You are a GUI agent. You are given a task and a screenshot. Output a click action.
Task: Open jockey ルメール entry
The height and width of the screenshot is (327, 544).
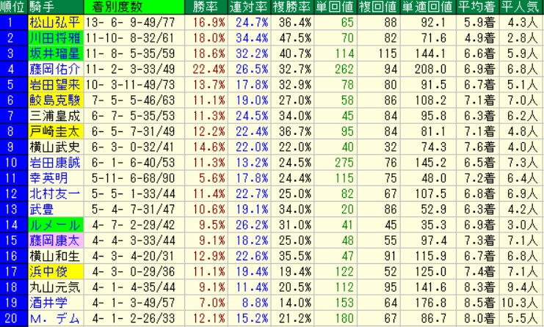(53, 224)
